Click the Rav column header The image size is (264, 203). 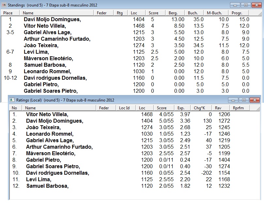(x=221, y=108)
